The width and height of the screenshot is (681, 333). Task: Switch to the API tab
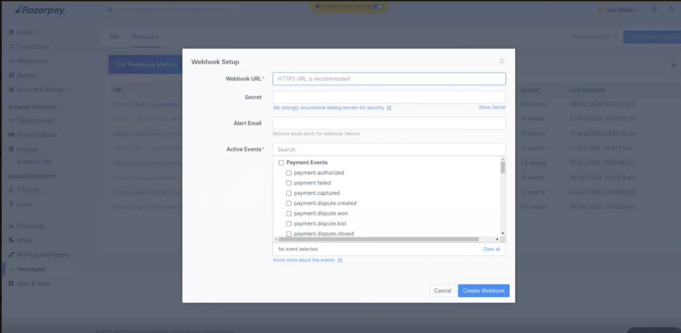pos(114,37)
